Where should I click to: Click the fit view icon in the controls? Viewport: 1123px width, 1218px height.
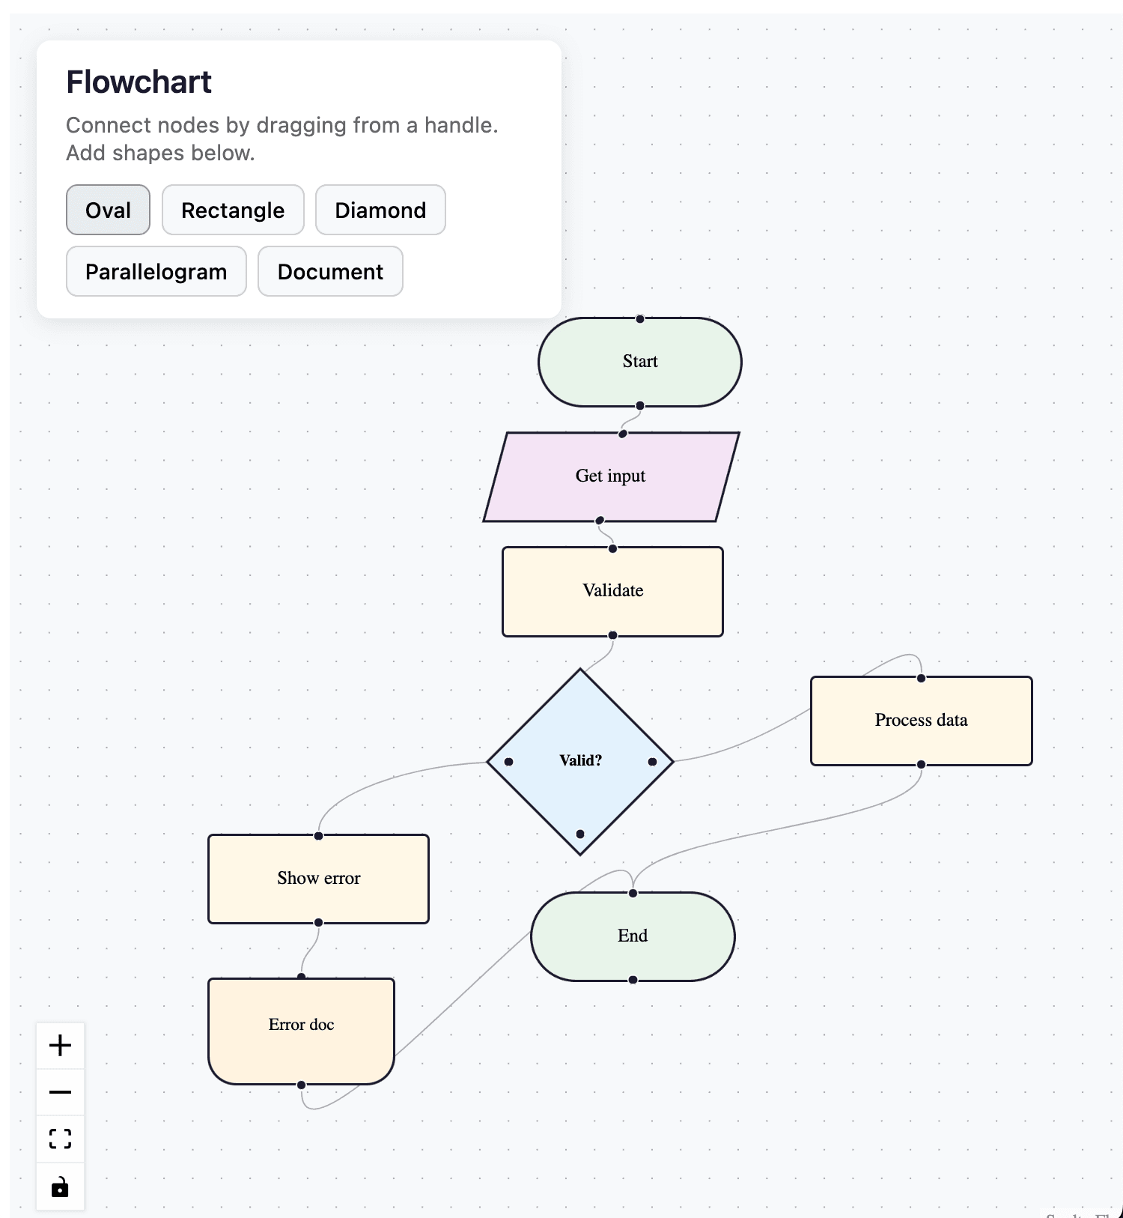click(x=60, y=1138)
